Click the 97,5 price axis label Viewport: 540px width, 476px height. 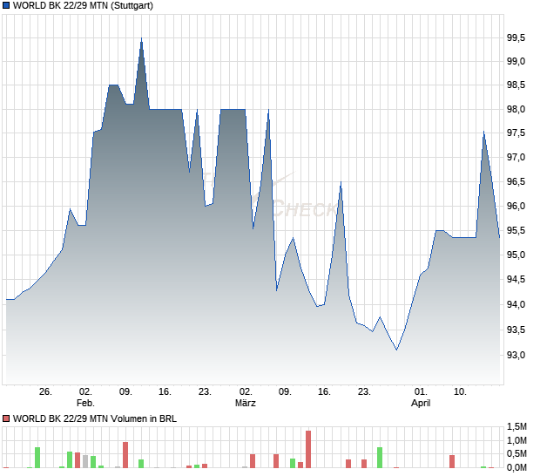point(516,133)
